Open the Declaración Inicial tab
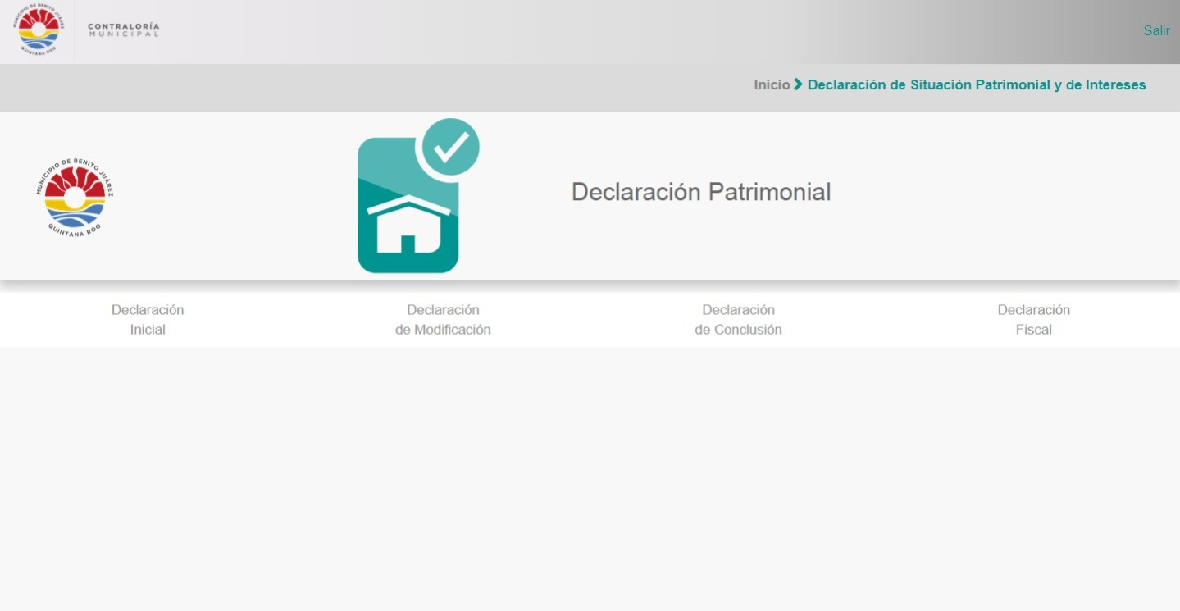 [x=148, y=320]
